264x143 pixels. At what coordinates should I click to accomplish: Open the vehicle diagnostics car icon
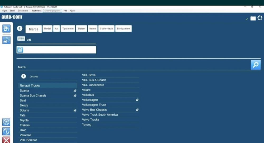tap(6, 40)
